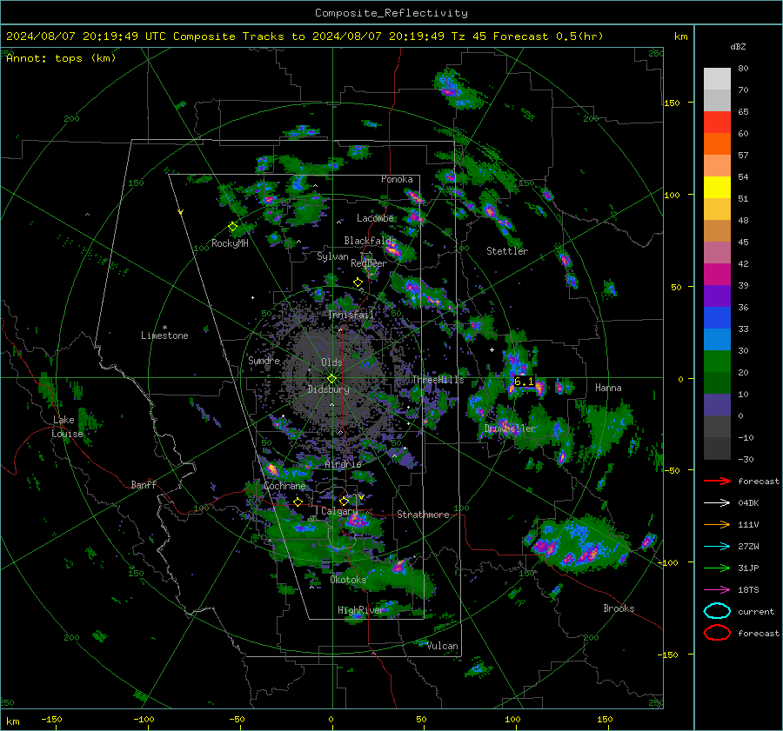Image resolution: width=783 pixels, height=731 pixels.
Task: Click the Sundre town label
Action: tap(264, 361)
